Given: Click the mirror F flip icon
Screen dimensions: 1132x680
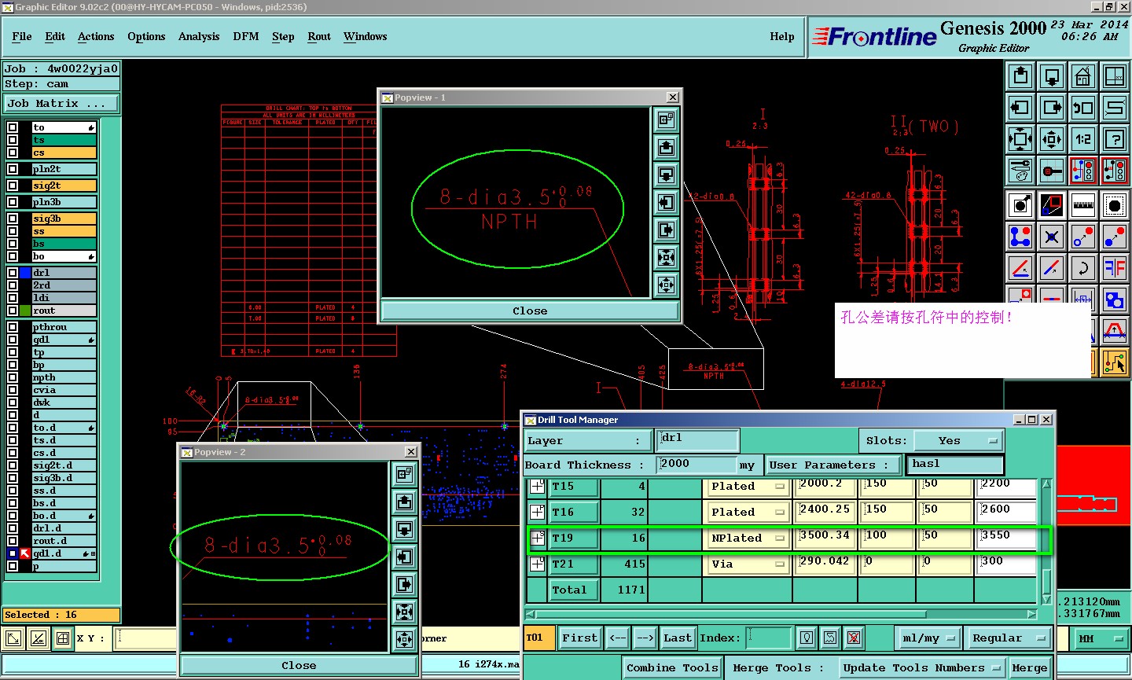Looking at the screenshot, I should (x=1115, y=268).
